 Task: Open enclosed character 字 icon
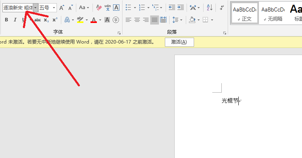tap(116, 20)
